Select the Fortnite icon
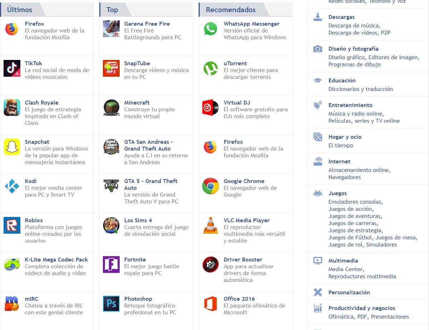This screenshot has height=330, width=429. pyautogui.click(x=111, y=265)
